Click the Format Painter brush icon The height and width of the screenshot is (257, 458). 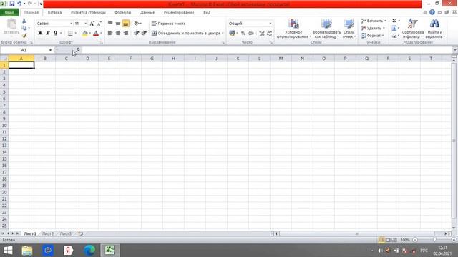24,35
